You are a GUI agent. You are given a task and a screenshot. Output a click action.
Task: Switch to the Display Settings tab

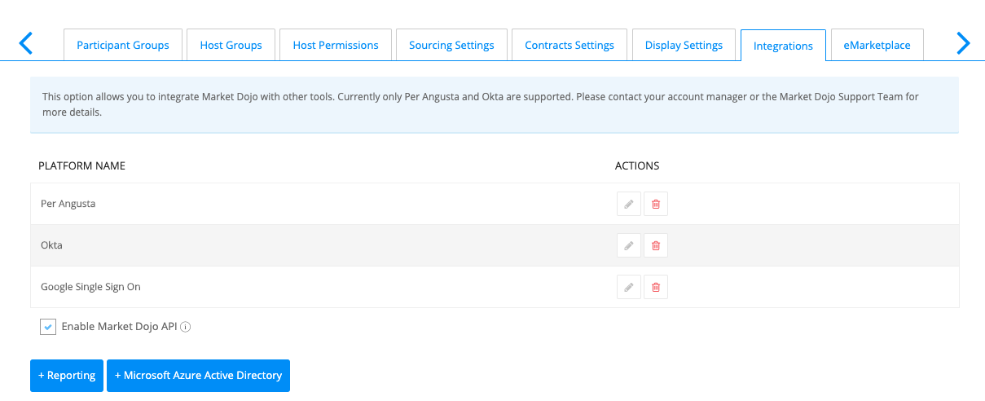[x=684, y=45]
